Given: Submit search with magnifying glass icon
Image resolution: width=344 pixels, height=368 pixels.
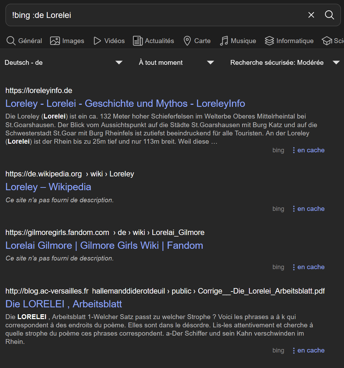Looking at the screenshot, I should (x=329, y=15).
